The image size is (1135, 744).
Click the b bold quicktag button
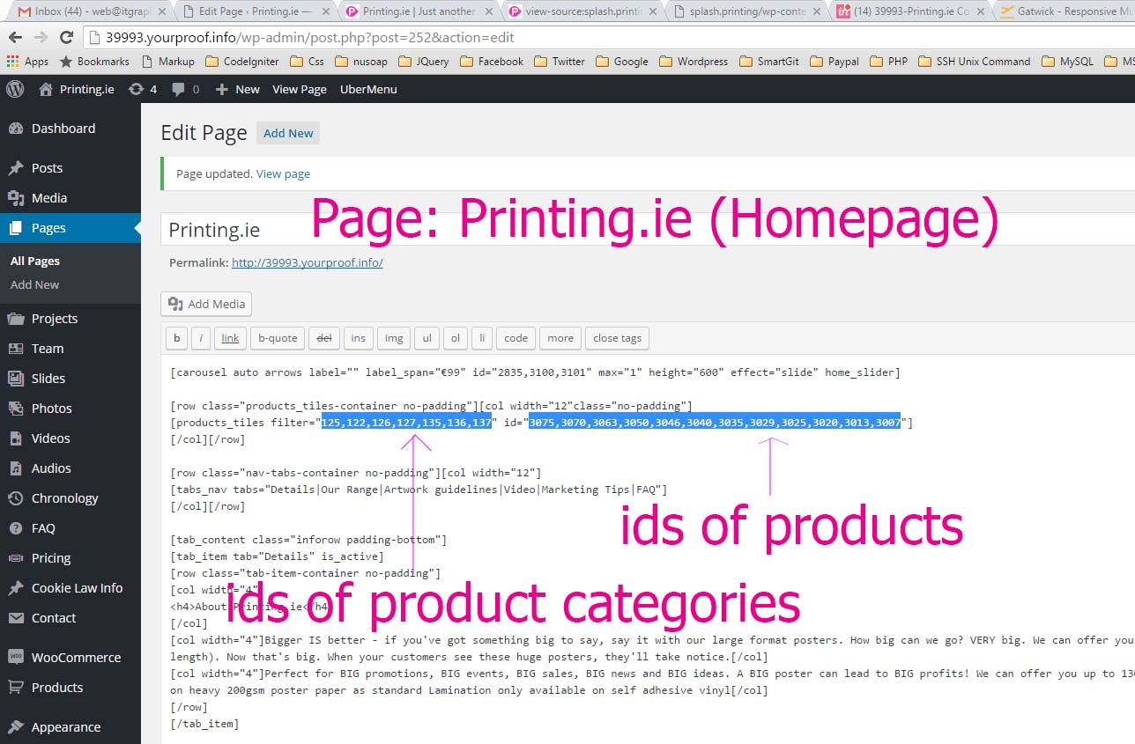176,338
